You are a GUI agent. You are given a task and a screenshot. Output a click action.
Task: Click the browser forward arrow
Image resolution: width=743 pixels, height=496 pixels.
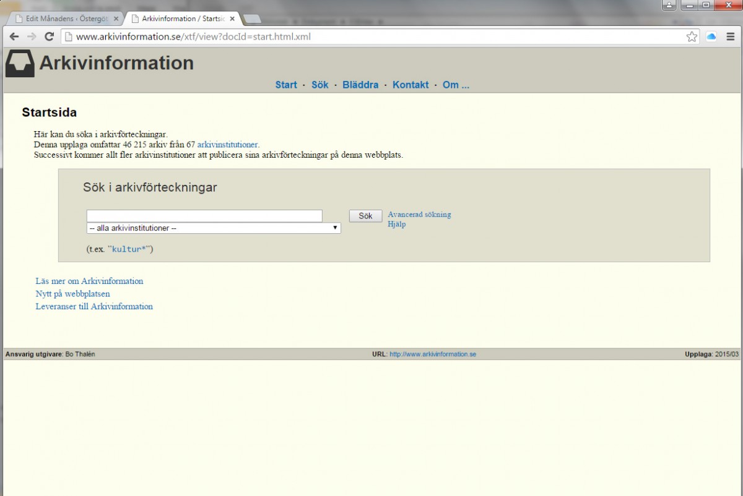pyautogui.click(x=32, y=36)
